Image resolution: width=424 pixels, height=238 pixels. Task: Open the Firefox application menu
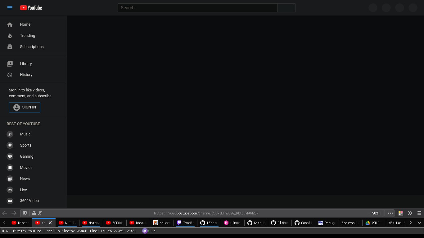click(x=419, y=213)
